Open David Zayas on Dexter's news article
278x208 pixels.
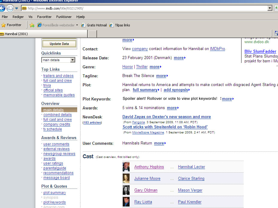166,117
